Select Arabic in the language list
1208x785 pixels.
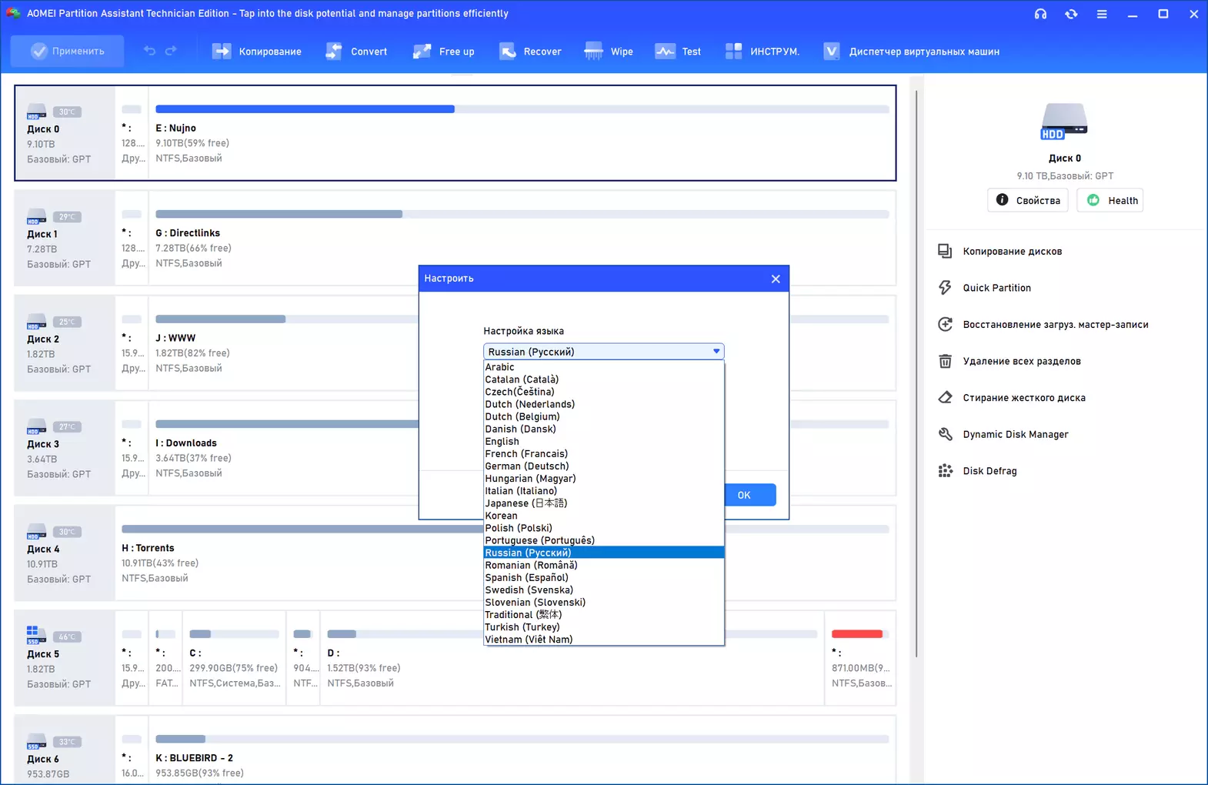coord(603,367)
